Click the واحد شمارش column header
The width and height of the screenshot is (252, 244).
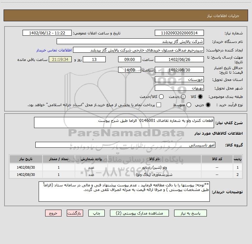tap(91, 159)
